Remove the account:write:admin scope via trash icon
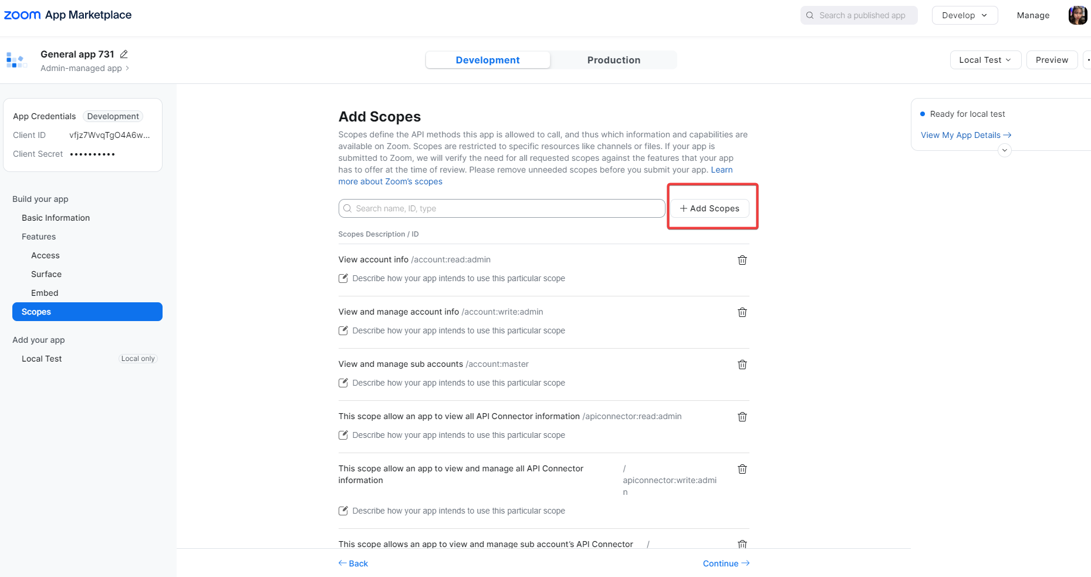The image size is (1091, 577). point(742,312)
